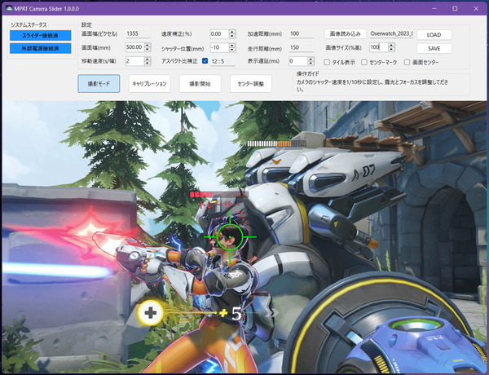Decrease 画像サイズ(%高) with the down arrow
Screen dimensions: 489x375
pyautogui.click(x=392, y=49)
